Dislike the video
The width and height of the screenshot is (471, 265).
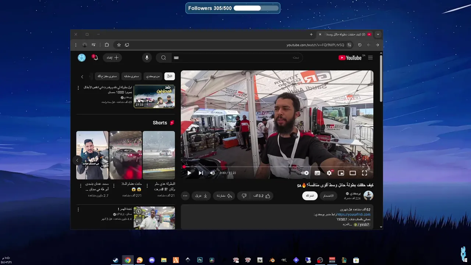pyautogui.click(x=244, y=196)
